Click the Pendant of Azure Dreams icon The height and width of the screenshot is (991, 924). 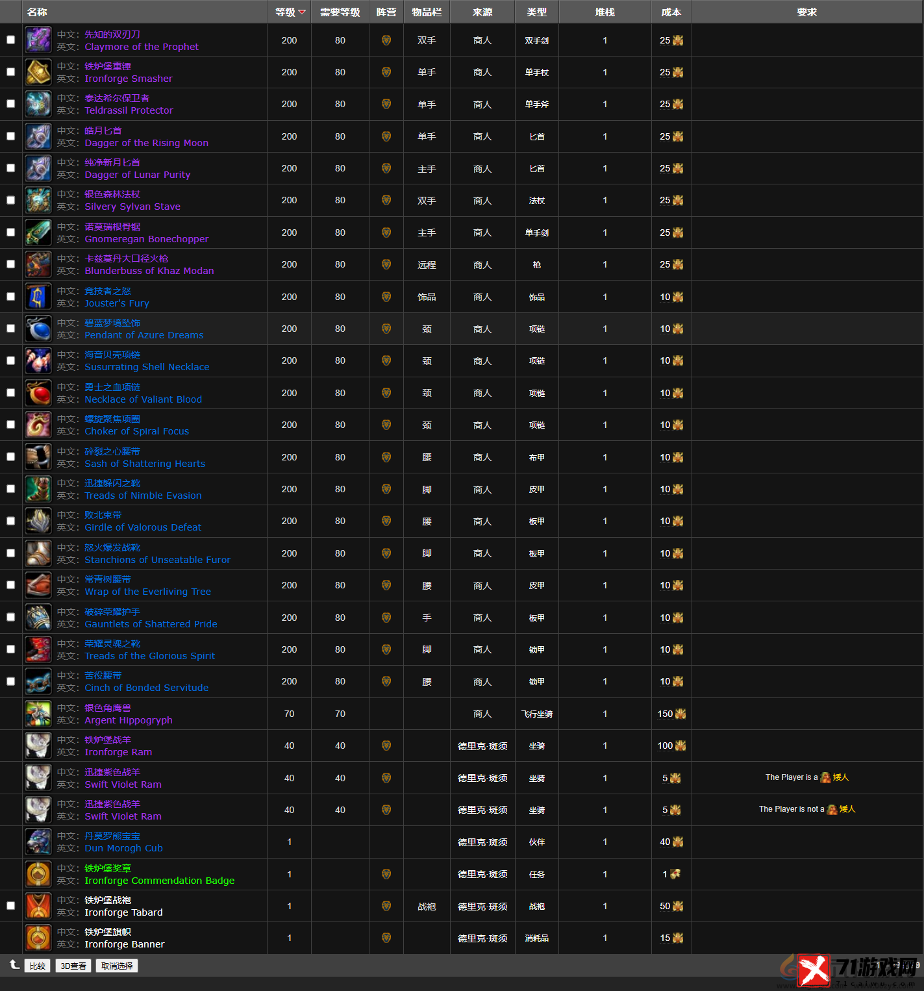38,329
